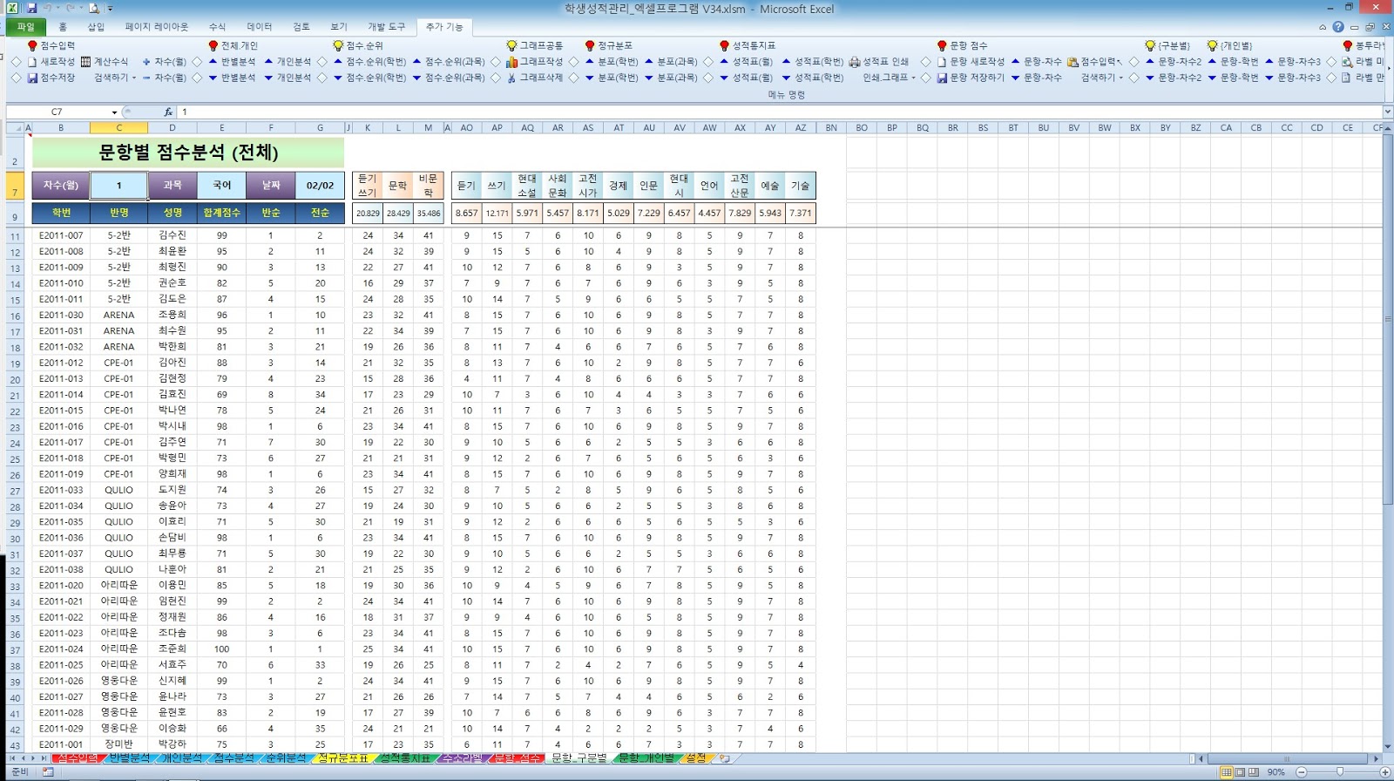Open the 페이지 레이아웃 ribbon tab
The width and height of the screenshot is (1394, 781).
tap(157, 27)
